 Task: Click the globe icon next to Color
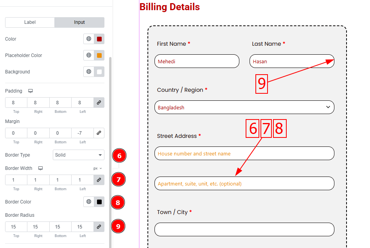[89, 39]
